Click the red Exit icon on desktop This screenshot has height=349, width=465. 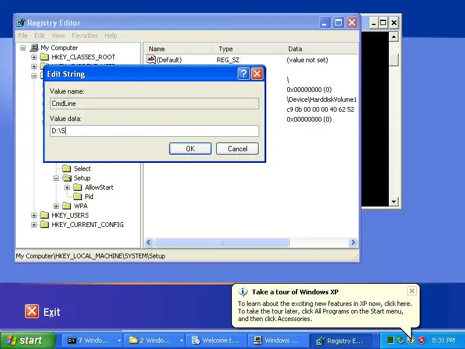32,311
